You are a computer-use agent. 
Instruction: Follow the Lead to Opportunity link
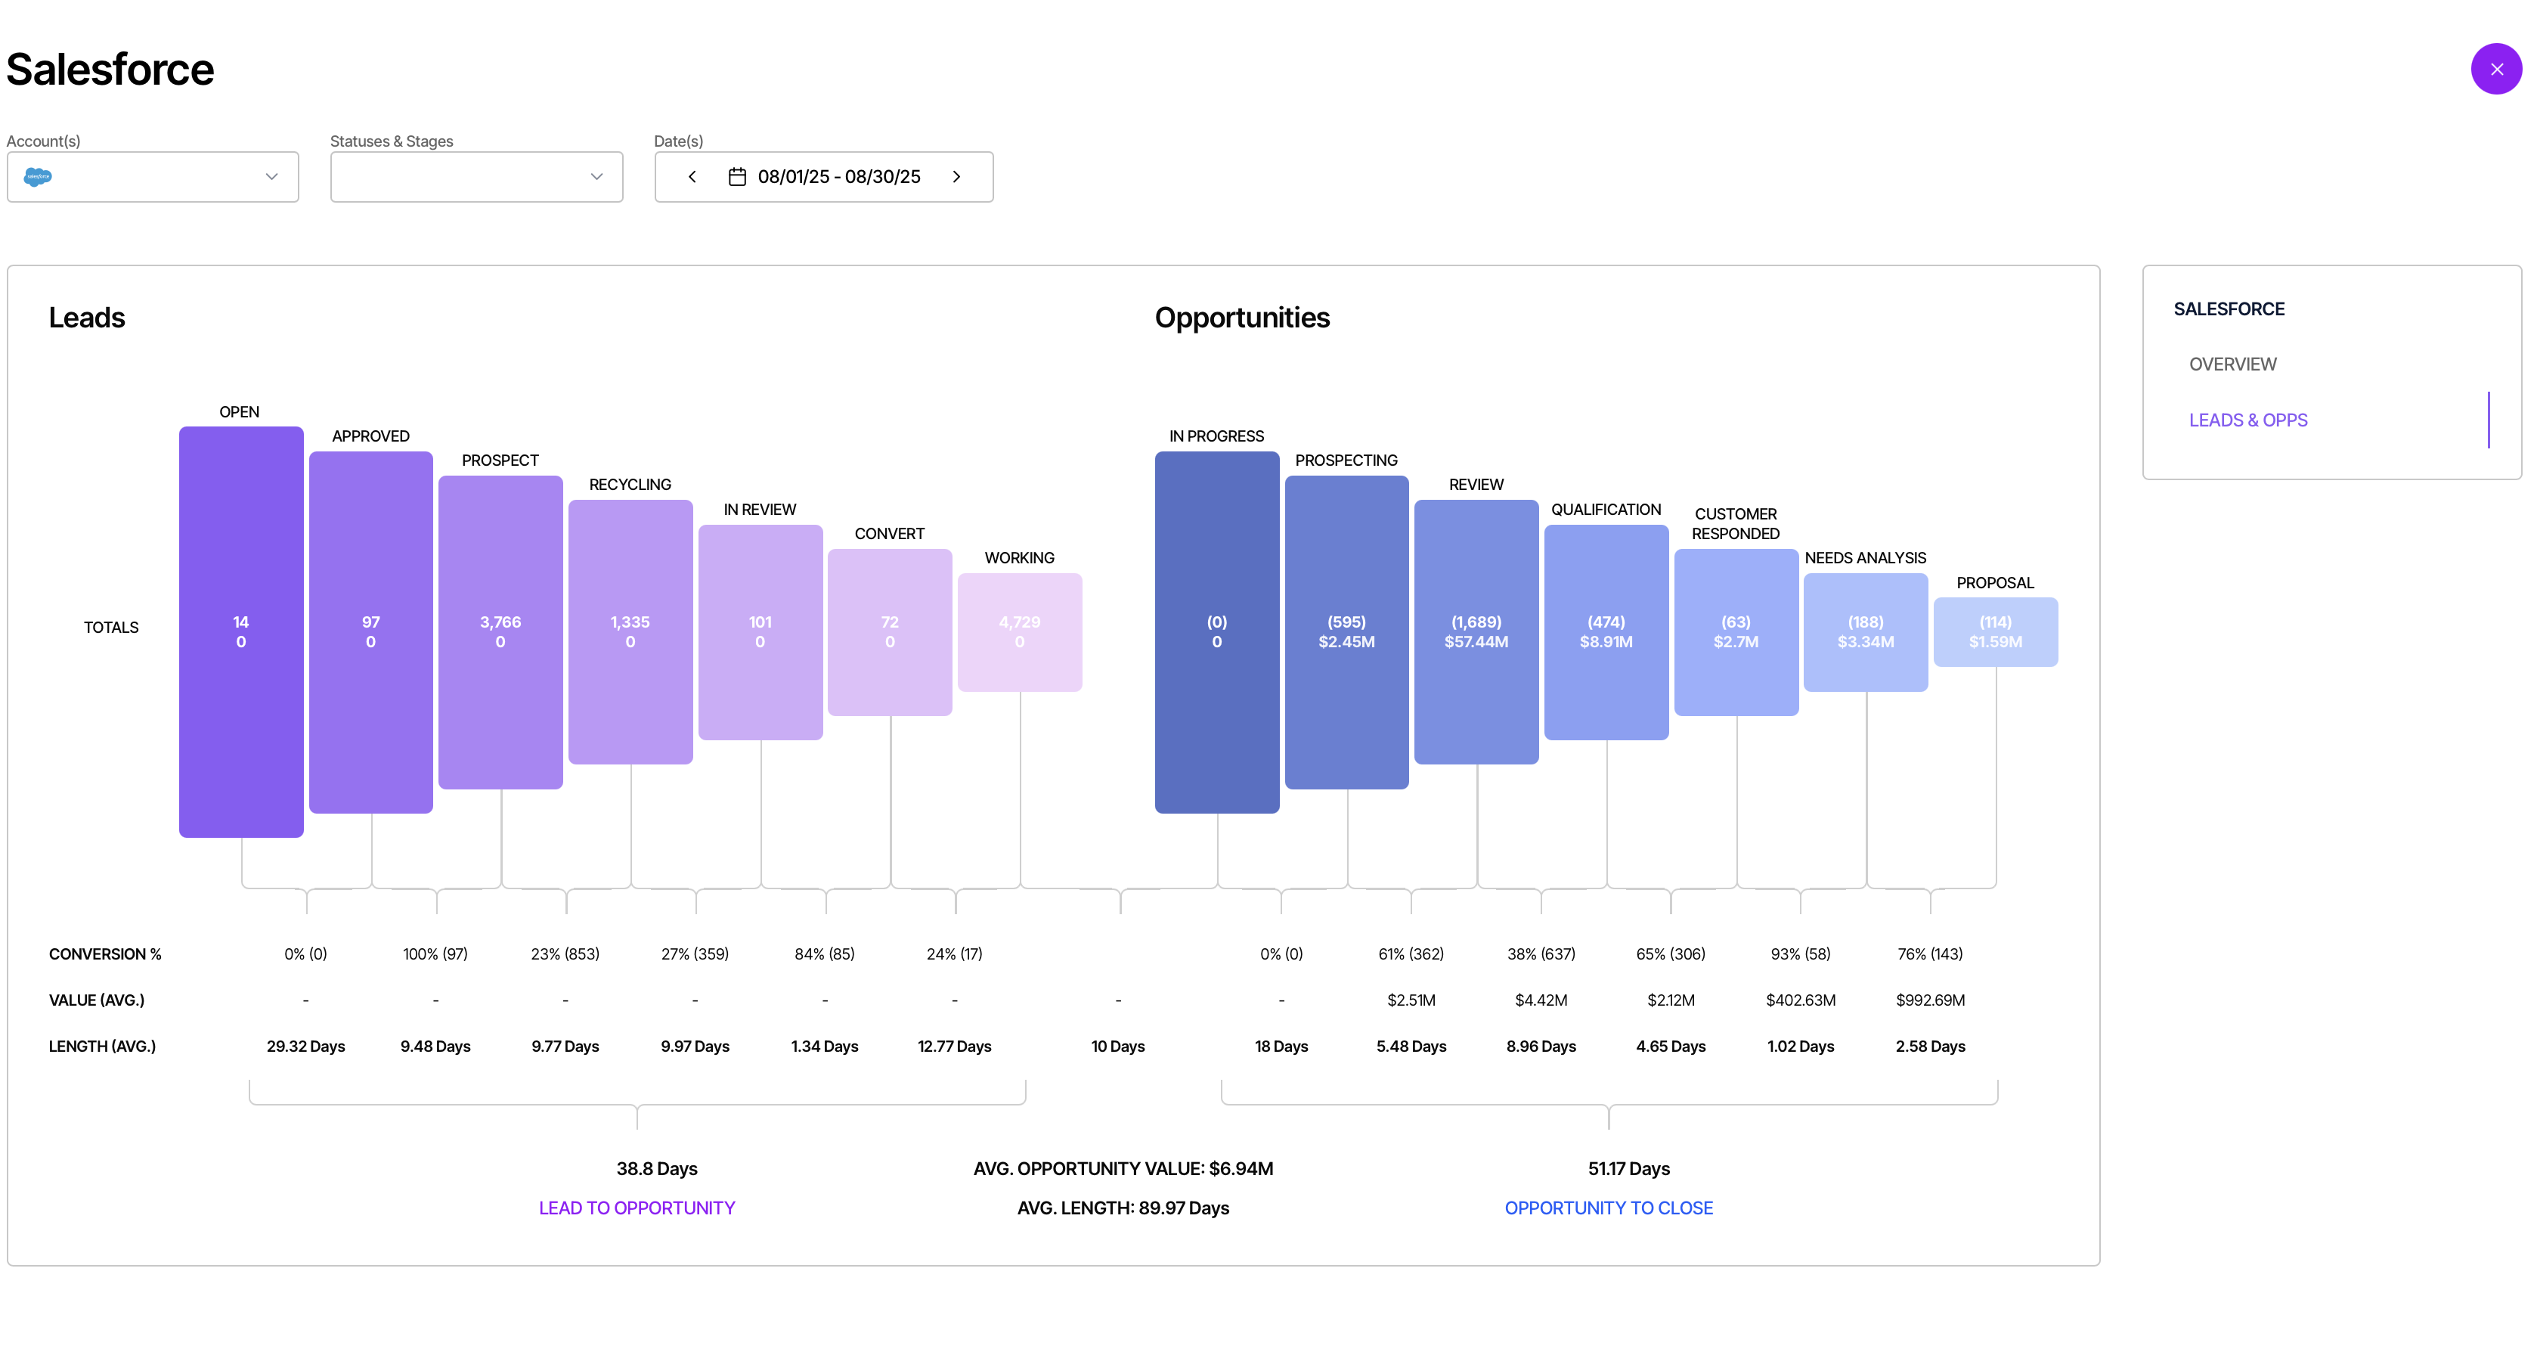[637, 1208]
